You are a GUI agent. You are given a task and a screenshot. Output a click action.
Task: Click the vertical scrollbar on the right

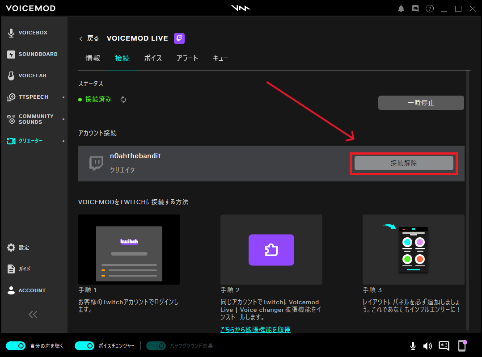pos(468,201)
